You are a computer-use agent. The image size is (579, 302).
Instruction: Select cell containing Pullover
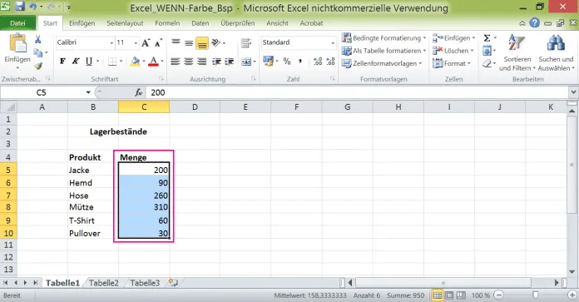(93, 233)
